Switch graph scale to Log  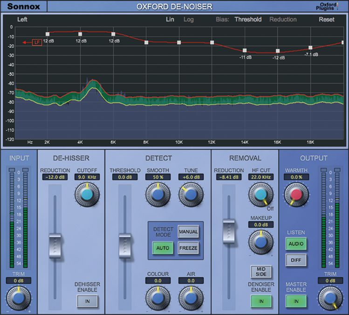point(189,20)
